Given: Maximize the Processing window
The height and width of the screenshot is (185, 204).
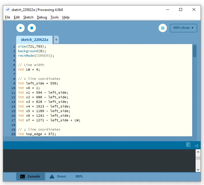Looking at the screenshot, I should click(x=181, y=10).
